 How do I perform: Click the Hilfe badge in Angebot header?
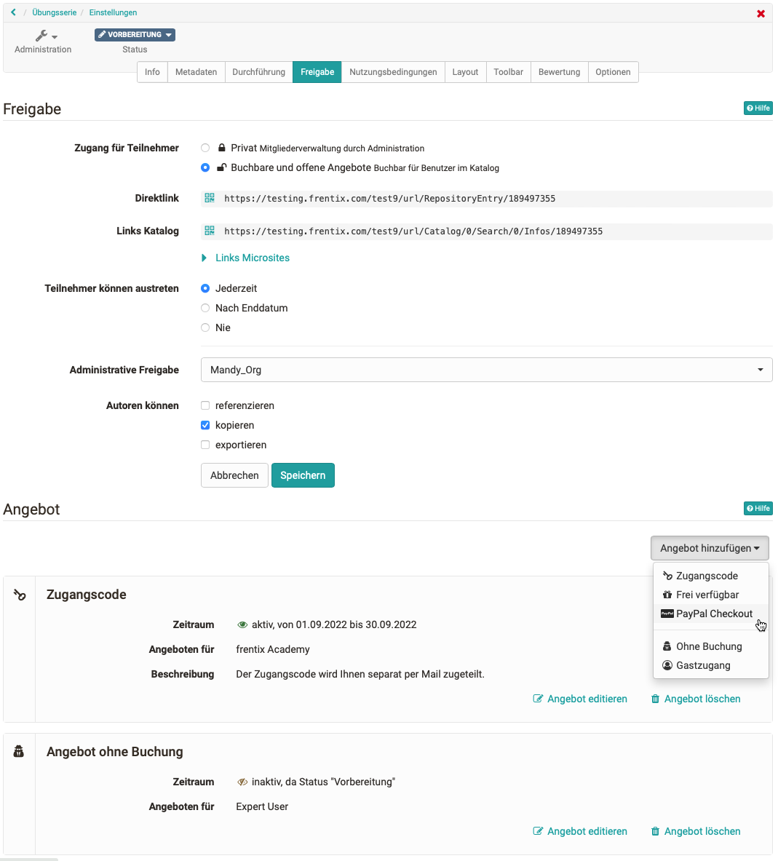pos(758,509)
